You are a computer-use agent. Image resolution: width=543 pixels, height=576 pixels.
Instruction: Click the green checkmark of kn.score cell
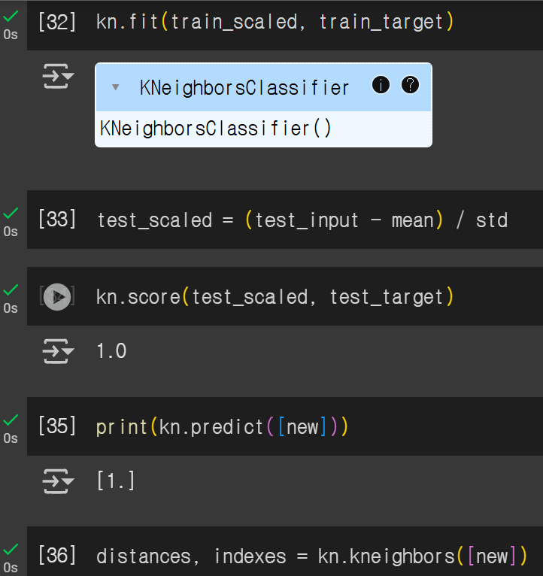click(11, 290)
